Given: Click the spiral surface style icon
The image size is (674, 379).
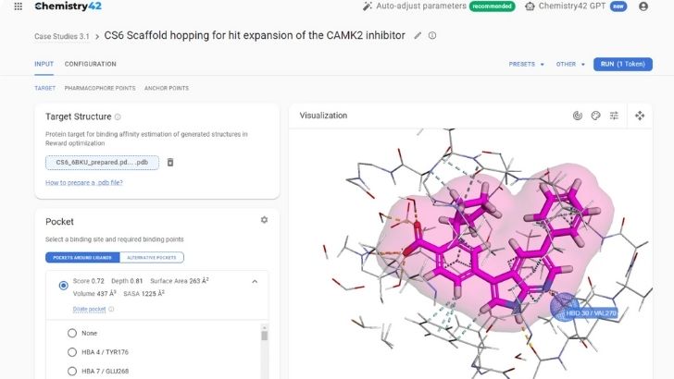Looking at the screenshot, I should [x=578, y=116].
